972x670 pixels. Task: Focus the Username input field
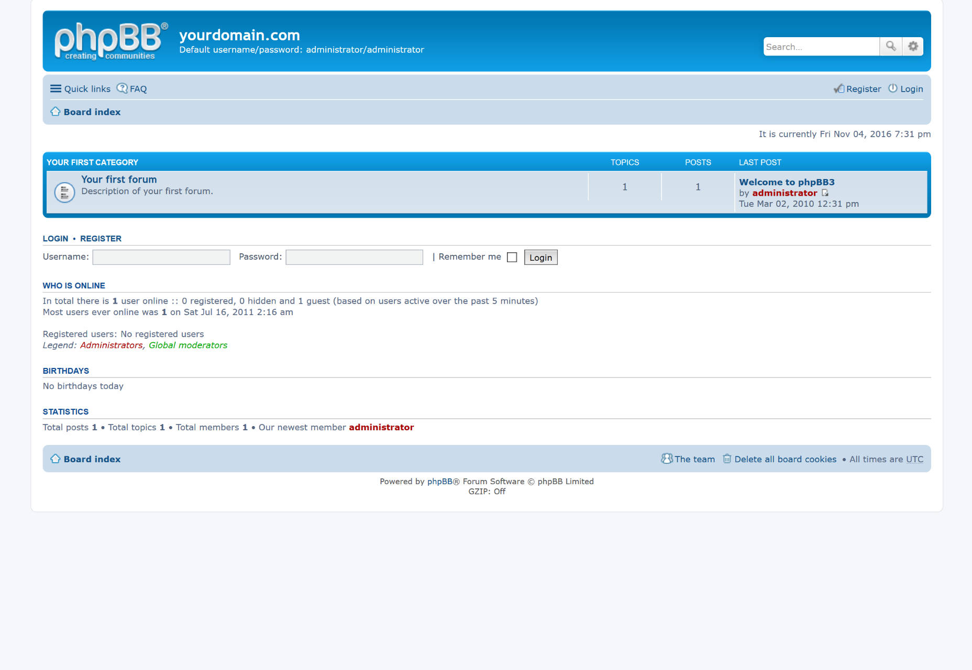[x=161, y=257]
